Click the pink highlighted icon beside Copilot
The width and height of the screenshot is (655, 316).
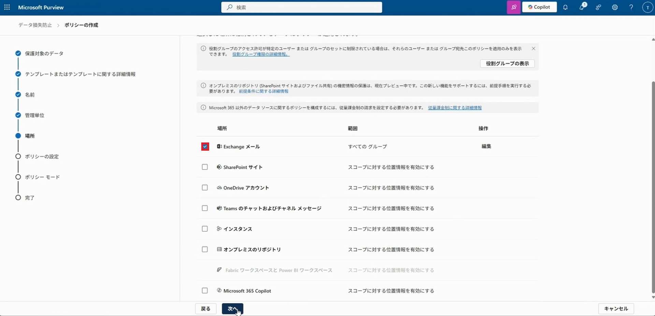[514, 7]
